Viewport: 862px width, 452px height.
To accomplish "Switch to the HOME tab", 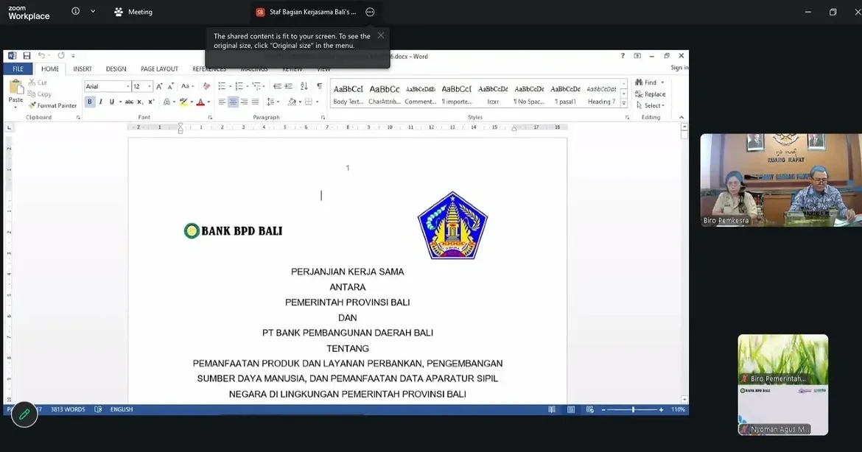I will pyautogui.click(x=50, y=68).
